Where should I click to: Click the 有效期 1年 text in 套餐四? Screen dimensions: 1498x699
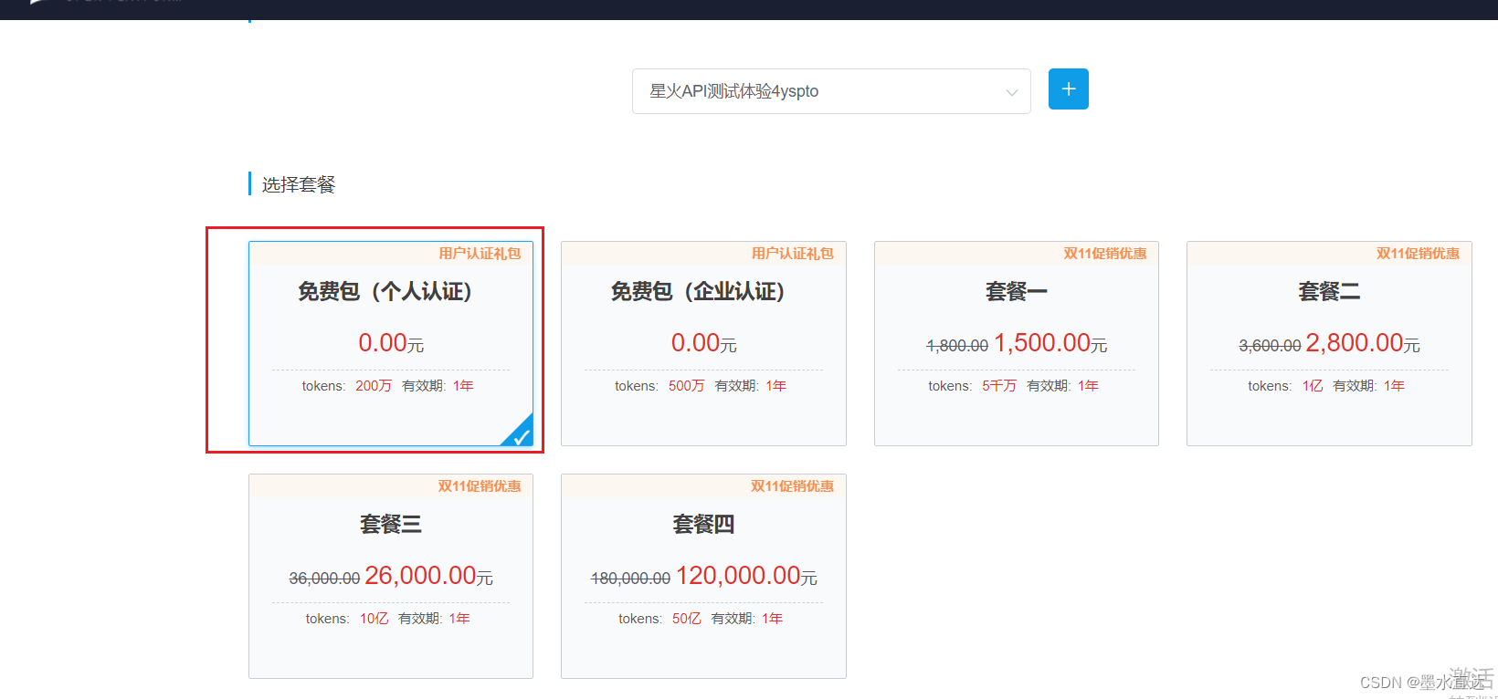click(747, 619)
